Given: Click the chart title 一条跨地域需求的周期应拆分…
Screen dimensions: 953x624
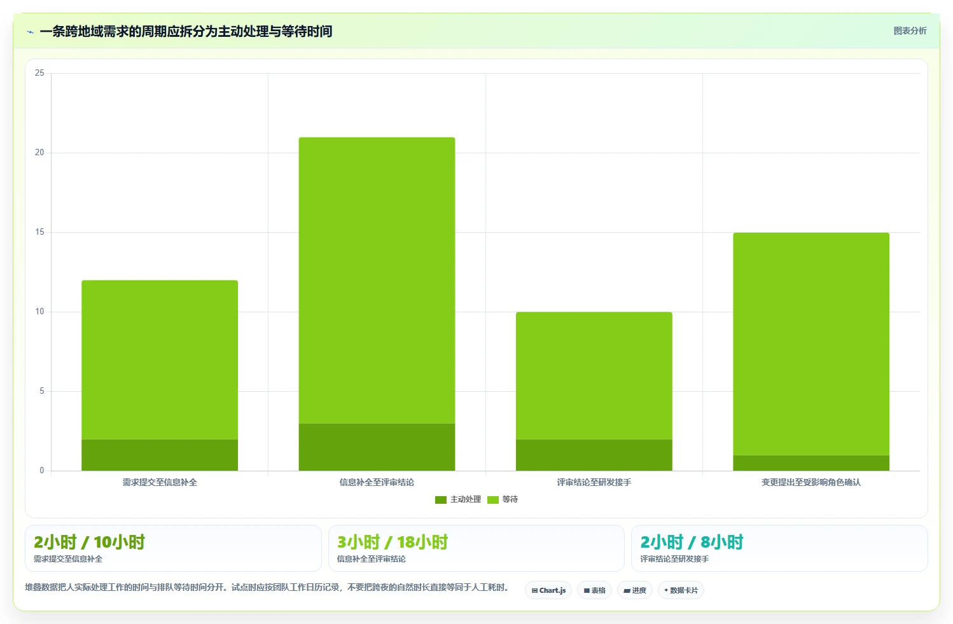Looking at the screenshot, I should [186, 31].
